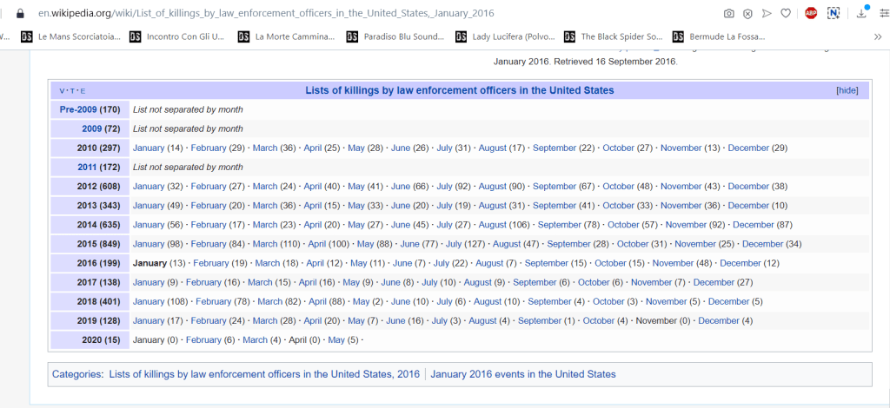The image size is (890, 408).
Task: Click the snapshot camera icon in address bar
Action: [x=728, y=13]
